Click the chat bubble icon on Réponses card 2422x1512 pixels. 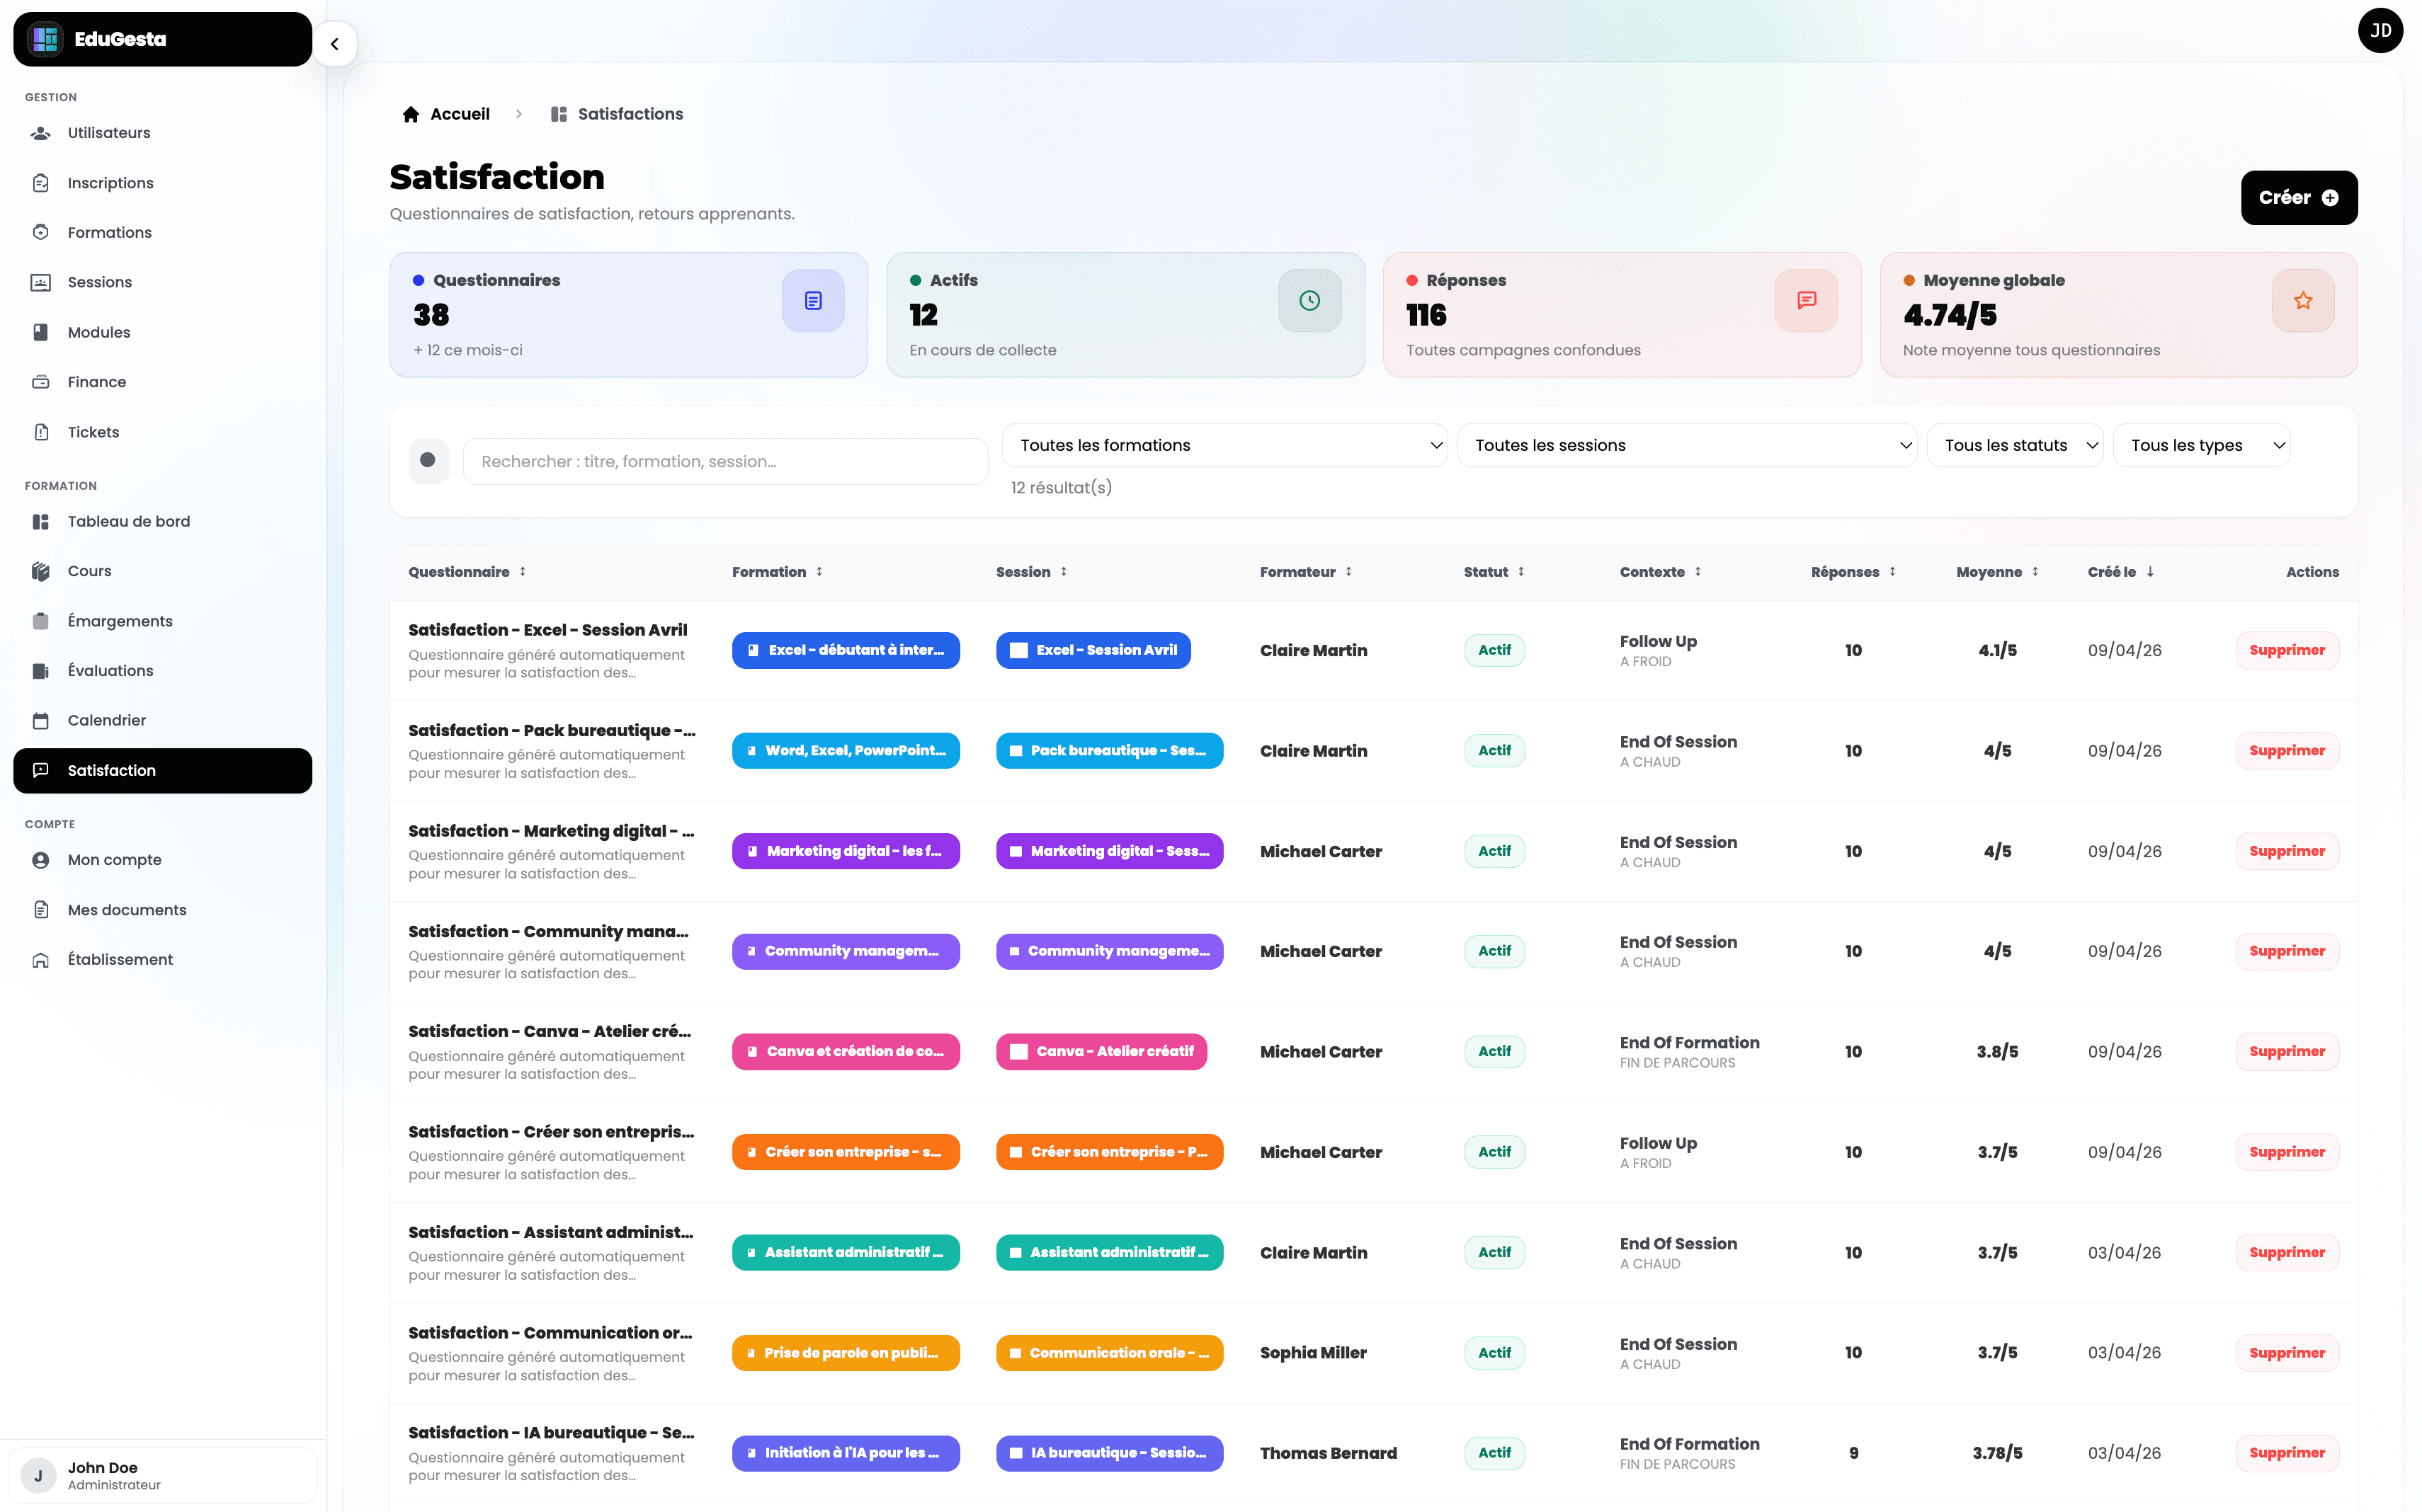[x=1806, y=300]
